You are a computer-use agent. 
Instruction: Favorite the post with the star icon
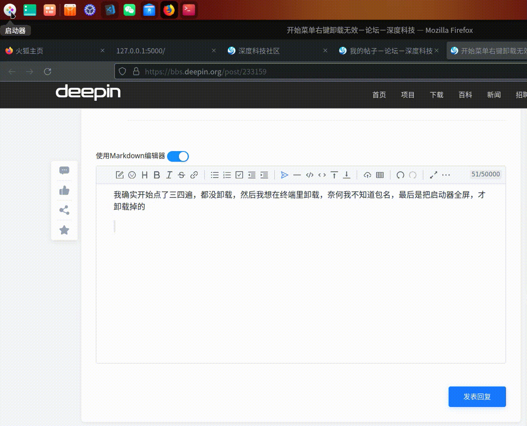coord(64,230)
